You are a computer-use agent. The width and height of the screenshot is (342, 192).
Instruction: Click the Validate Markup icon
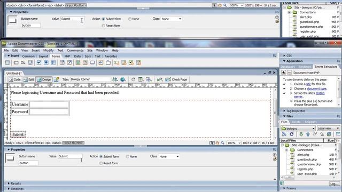click(x=160, y=79)
